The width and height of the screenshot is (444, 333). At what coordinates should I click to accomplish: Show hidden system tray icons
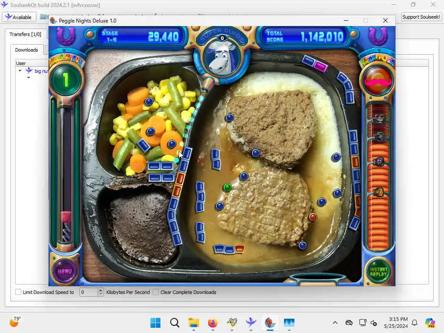pos(335,323)
